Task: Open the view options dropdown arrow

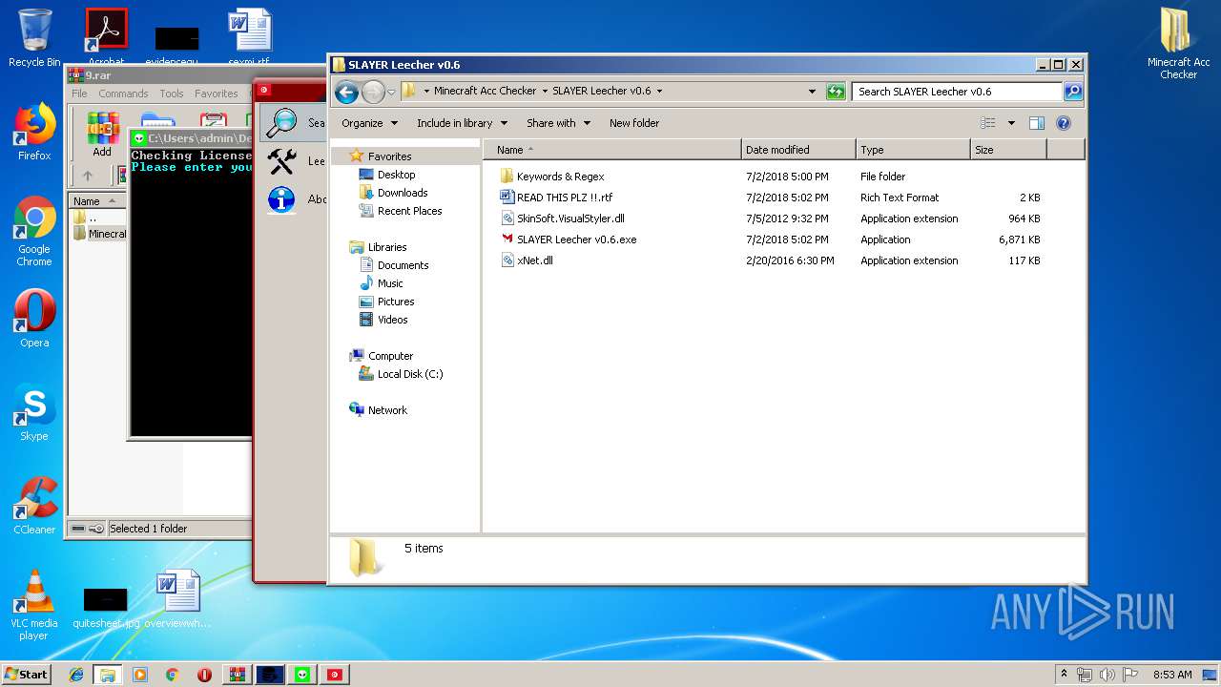Action: (1011, 123)
